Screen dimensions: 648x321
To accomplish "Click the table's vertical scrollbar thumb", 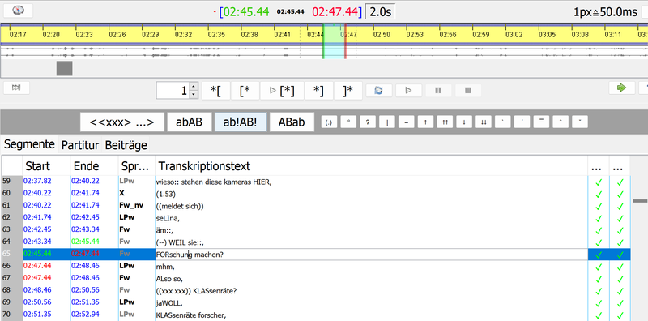I will pos(640,201).
